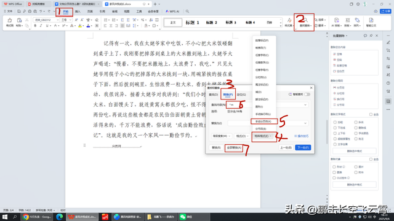Click the Find and Replace magnifier icon
Image resolution: width=394 pixels, height=221 pixels.
click(305, 20)
